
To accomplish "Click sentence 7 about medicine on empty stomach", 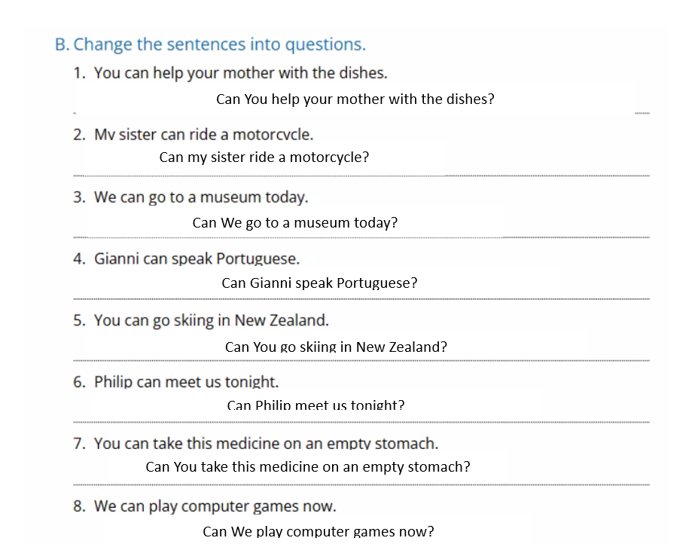I will coord(266,443).
